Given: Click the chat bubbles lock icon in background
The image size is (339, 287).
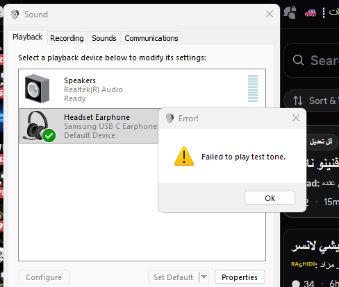Looking at the screenshot, I should (290, 12).
